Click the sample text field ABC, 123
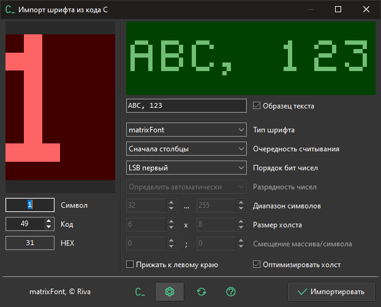The image size is (381, 307). click(186, 105)
